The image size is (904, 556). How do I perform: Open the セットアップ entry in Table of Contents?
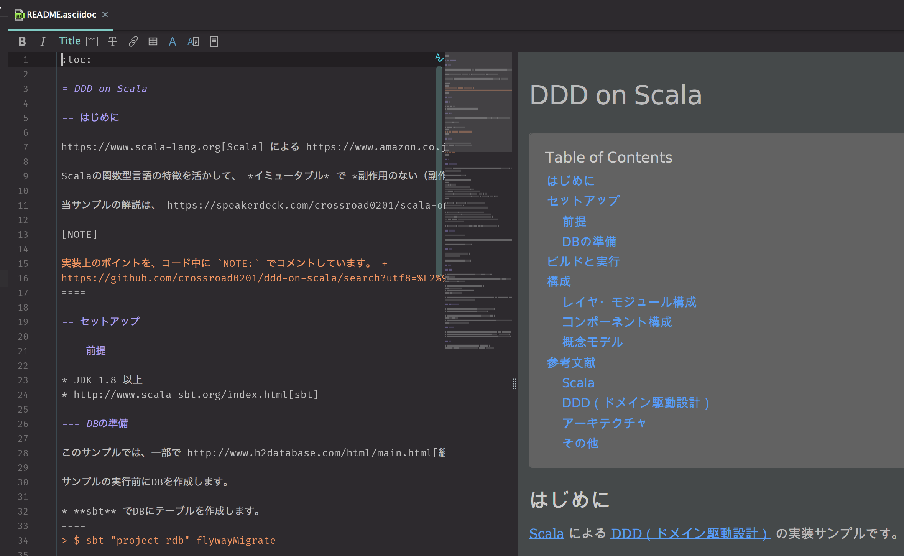coord(583,201)
